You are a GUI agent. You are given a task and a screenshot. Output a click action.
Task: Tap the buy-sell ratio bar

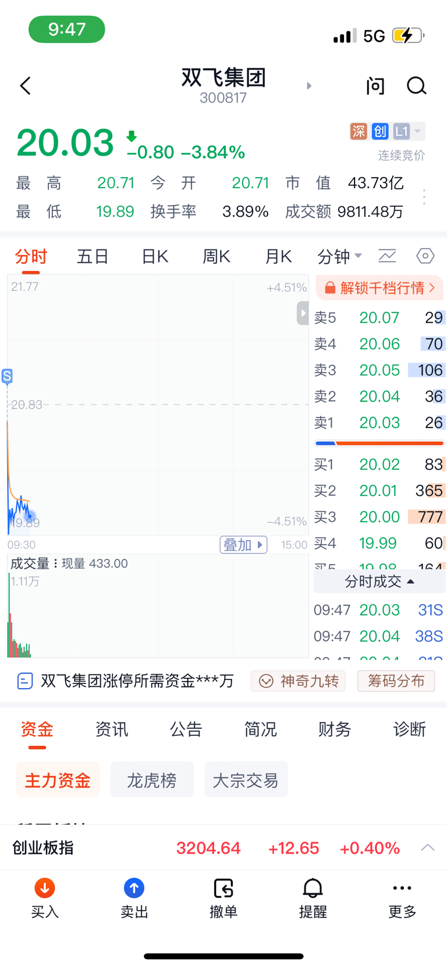click(379, 443)
